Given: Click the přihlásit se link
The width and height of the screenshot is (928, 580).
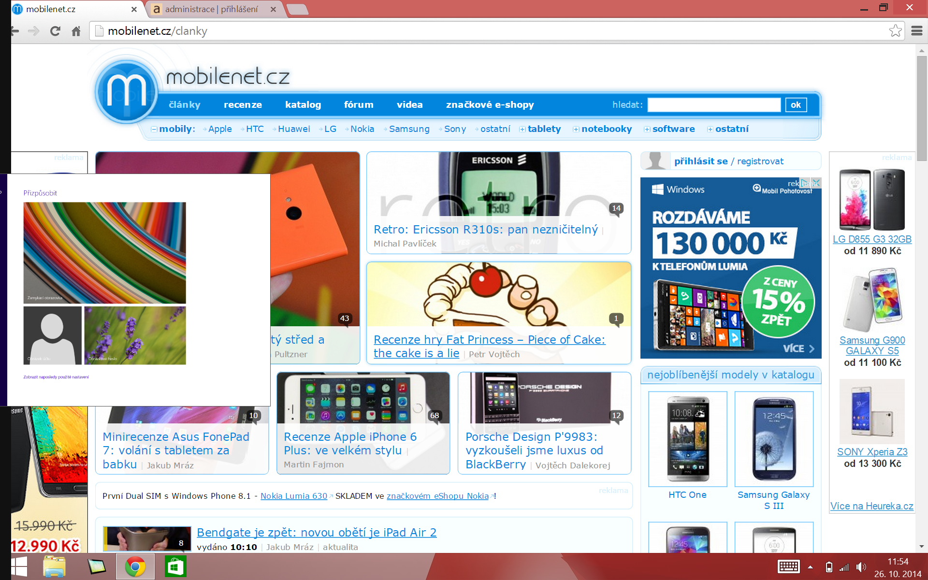Looking at the screenshot, I should pos(701,161).
